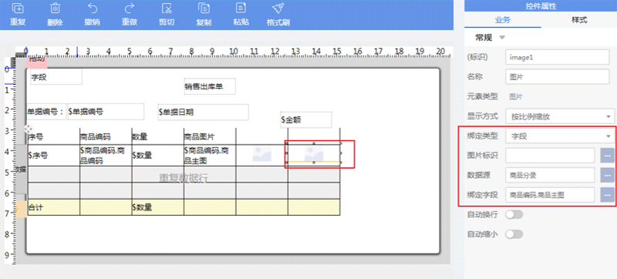617x279 pixels.
Task: Redo with the 重做 icon
Action: click(129, 8)
